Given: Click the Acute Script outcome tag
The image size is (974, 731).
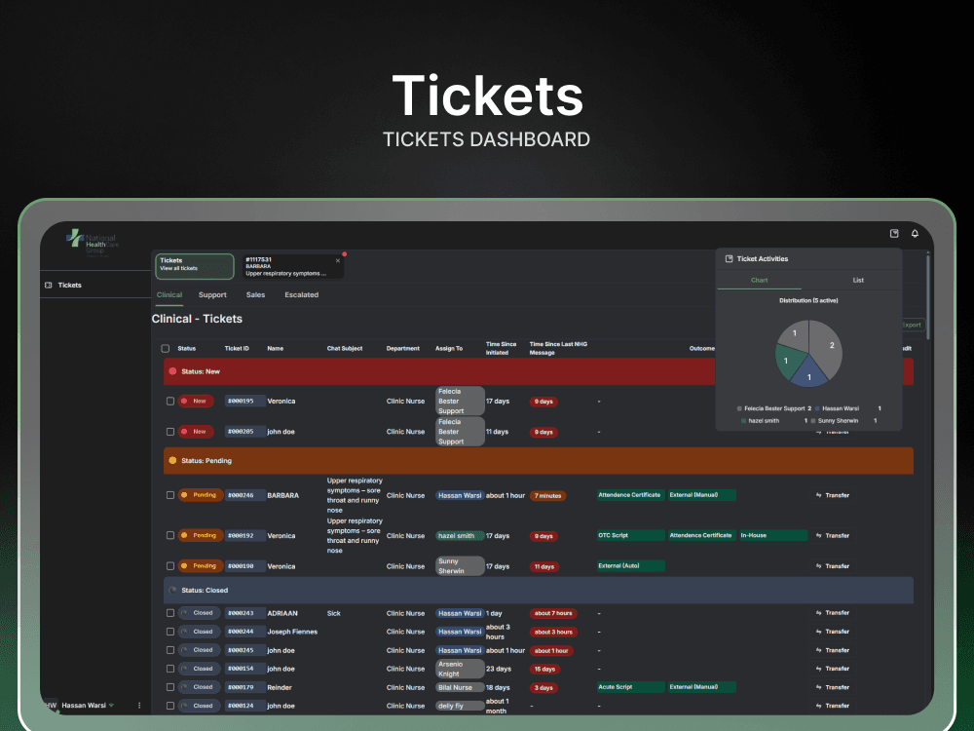Looking at the screenshot, I should 630,687.
